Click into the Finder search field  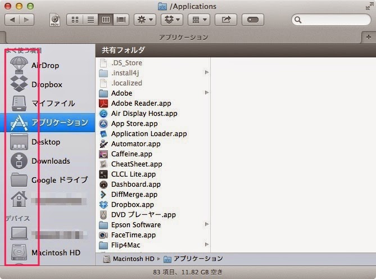(x=331, y=20)
